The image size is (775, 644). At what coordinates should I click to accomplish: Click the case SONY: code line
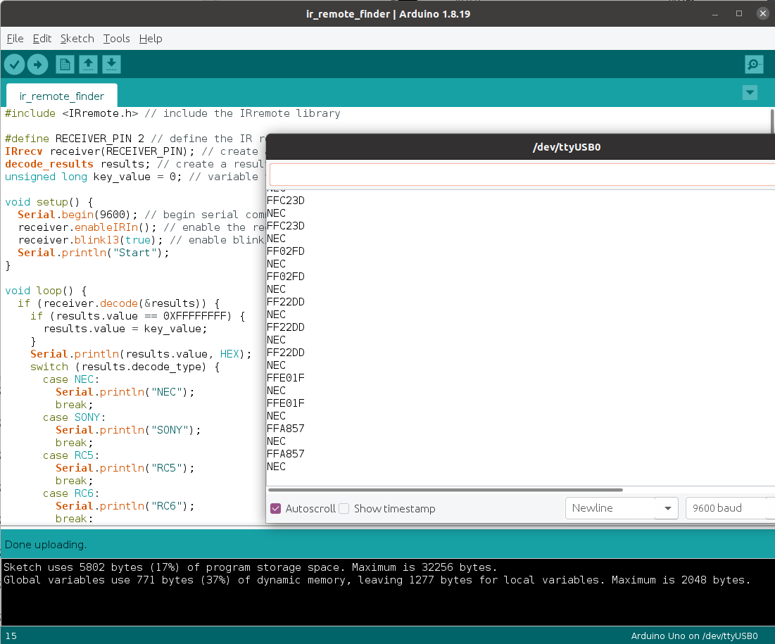74,417
